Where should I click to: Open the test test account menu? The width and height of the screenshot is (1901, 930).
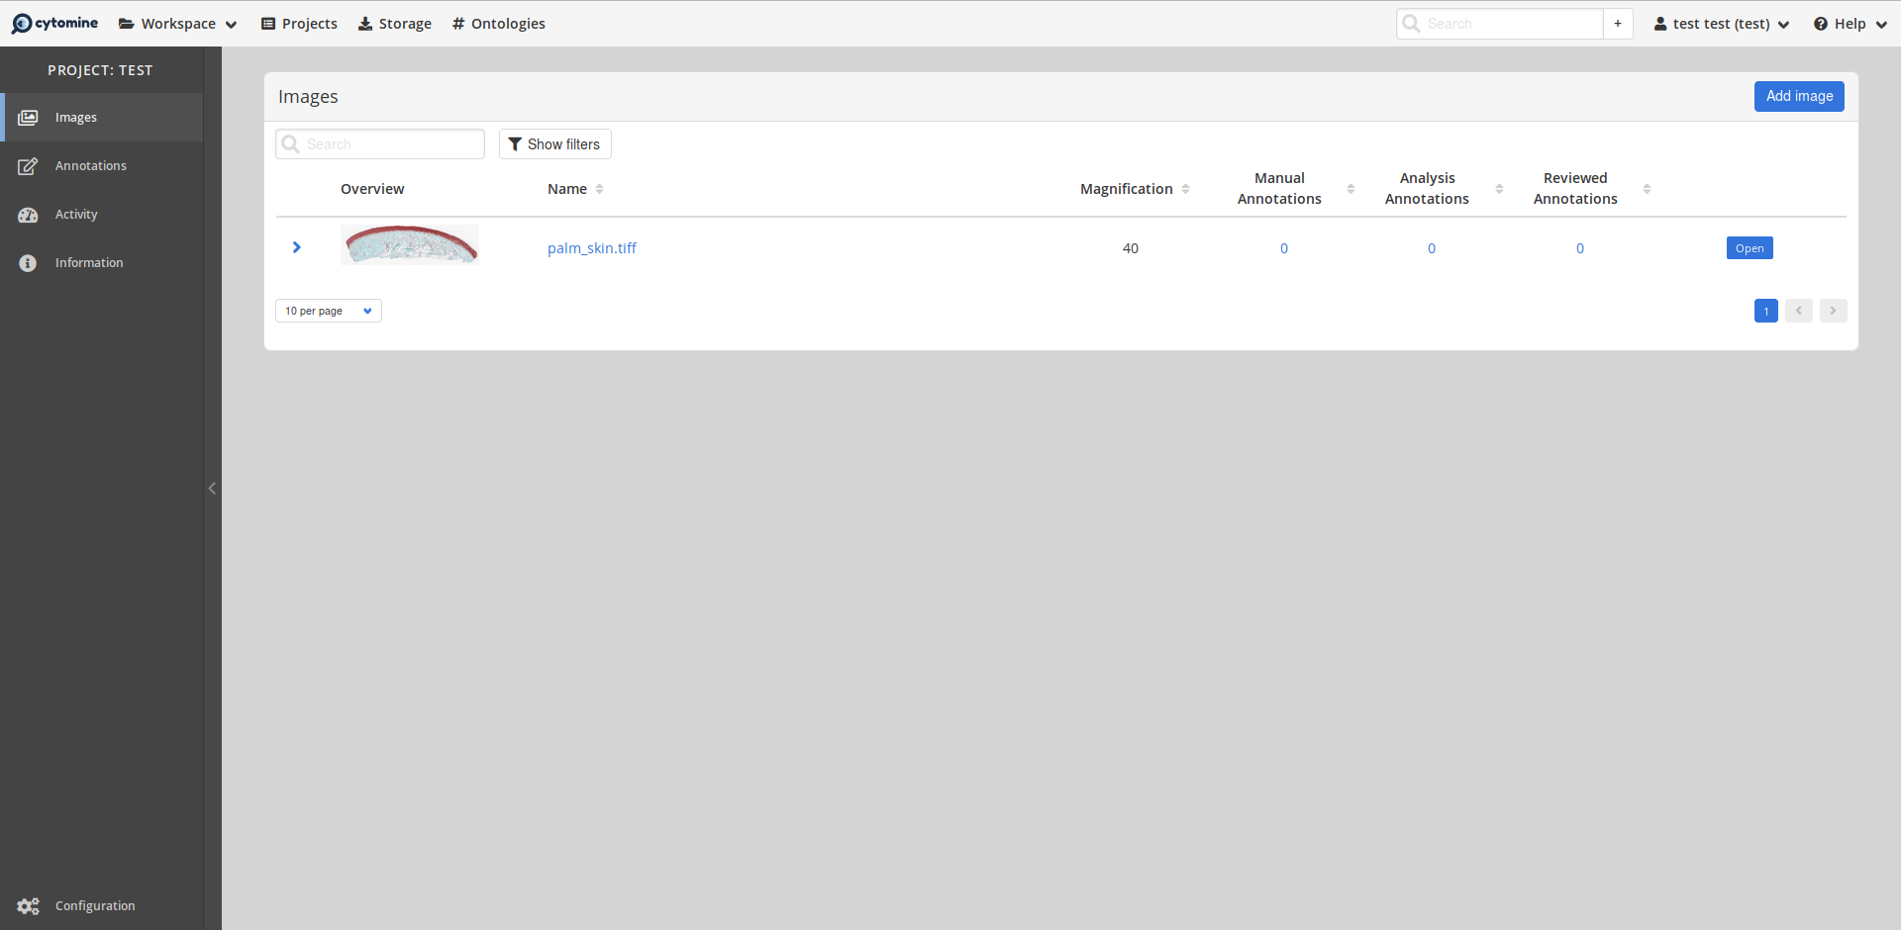click(x=1720, y=23)
